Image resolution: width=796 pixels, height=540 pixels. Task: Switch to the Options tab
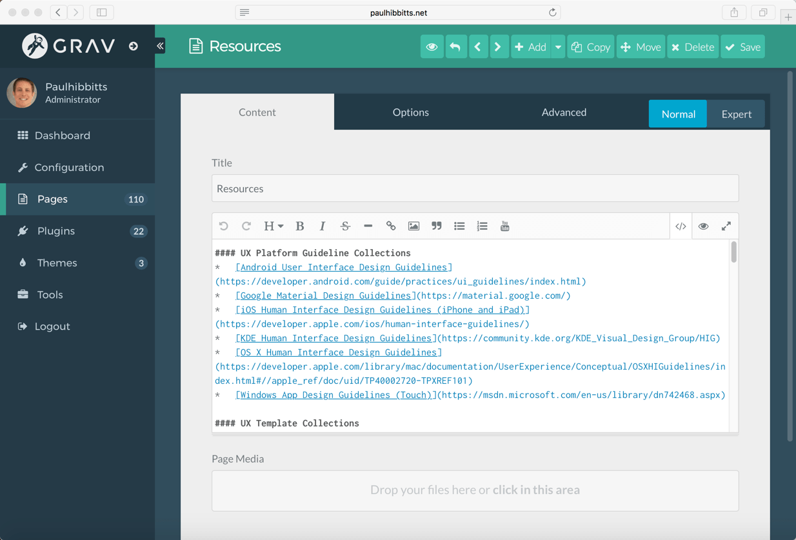coord(410,112)
